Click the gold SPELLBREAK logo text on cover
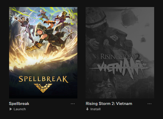Image resolution: width=163 pixels, height=119 pixels. (x=43, y=79)
